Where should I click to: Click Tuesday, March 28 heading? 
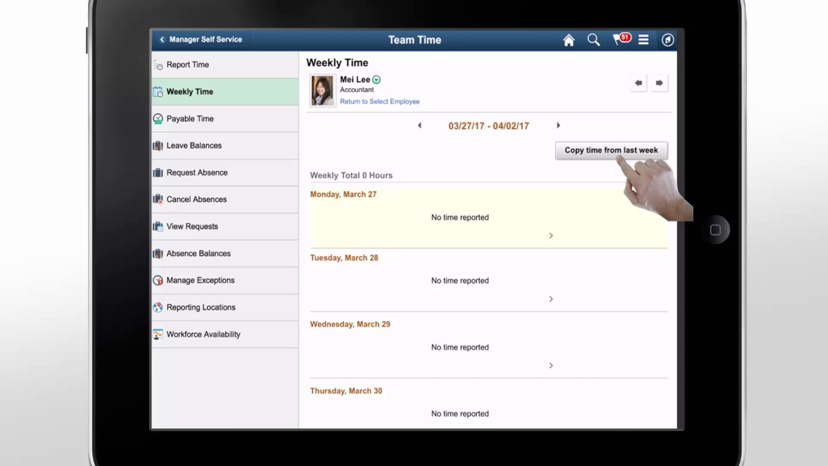(344, 258)
